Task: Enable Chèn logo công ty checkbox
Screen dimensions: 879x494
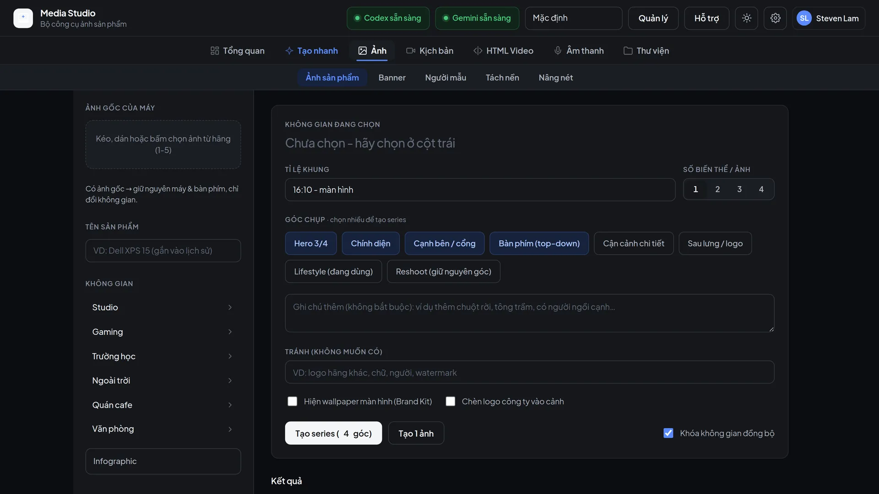Action: [450, 401]
